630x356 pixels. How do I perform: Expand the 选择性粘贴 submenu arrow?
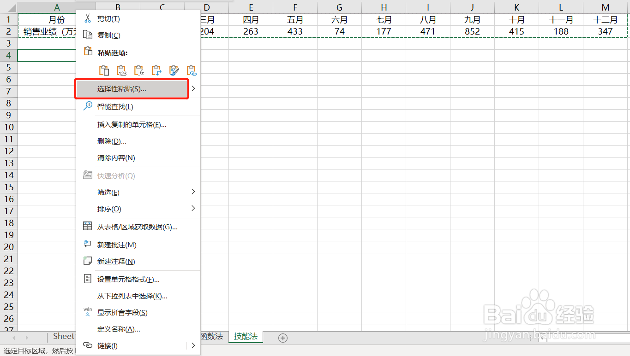[193, 88]
